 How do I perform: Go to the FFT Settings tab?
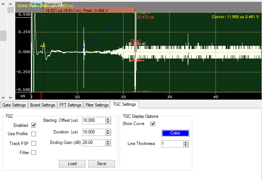point(70,105)
